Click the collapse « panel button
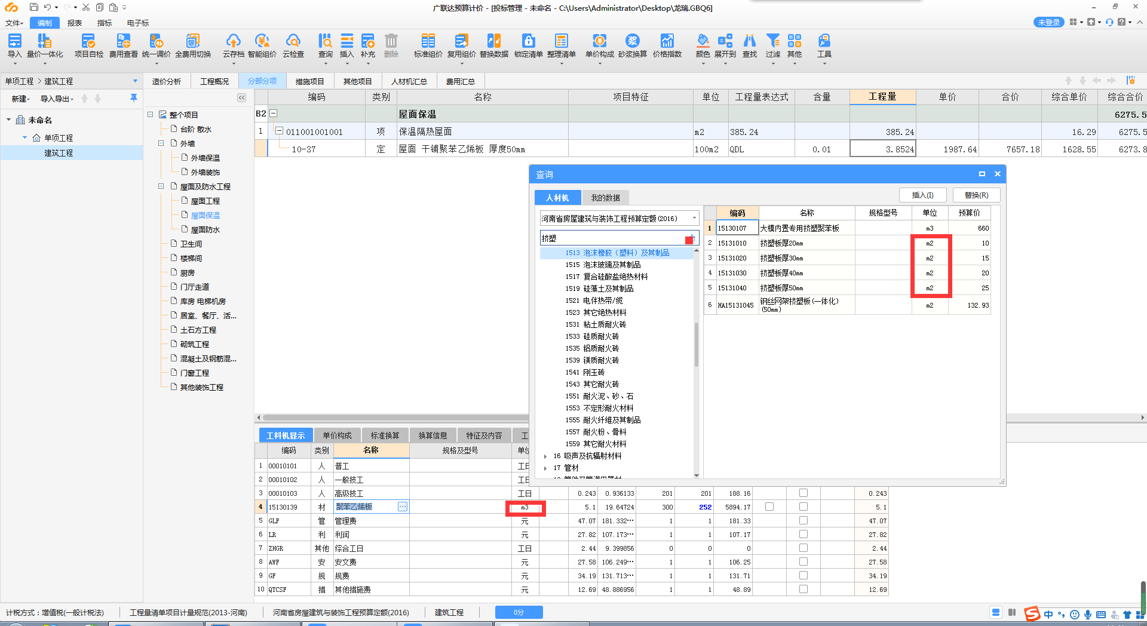 tap(241, 97)
